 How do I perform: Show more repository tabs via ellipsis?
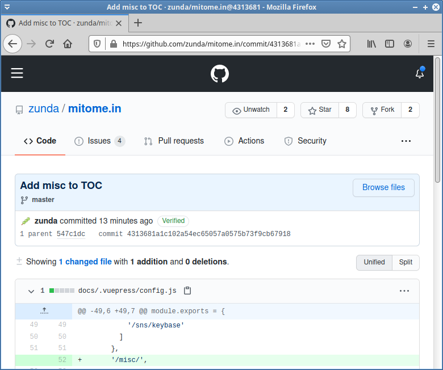point(406,141)
